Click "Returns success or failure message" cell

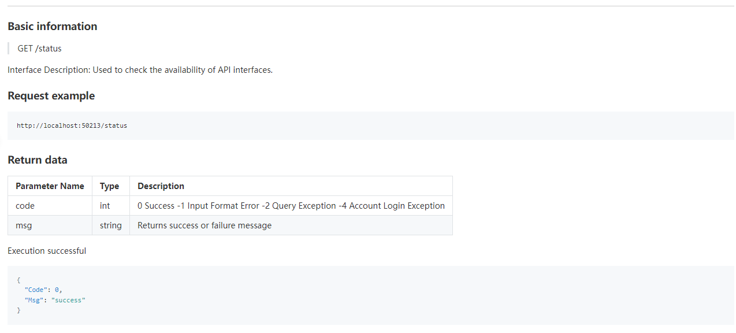(205, 225)
